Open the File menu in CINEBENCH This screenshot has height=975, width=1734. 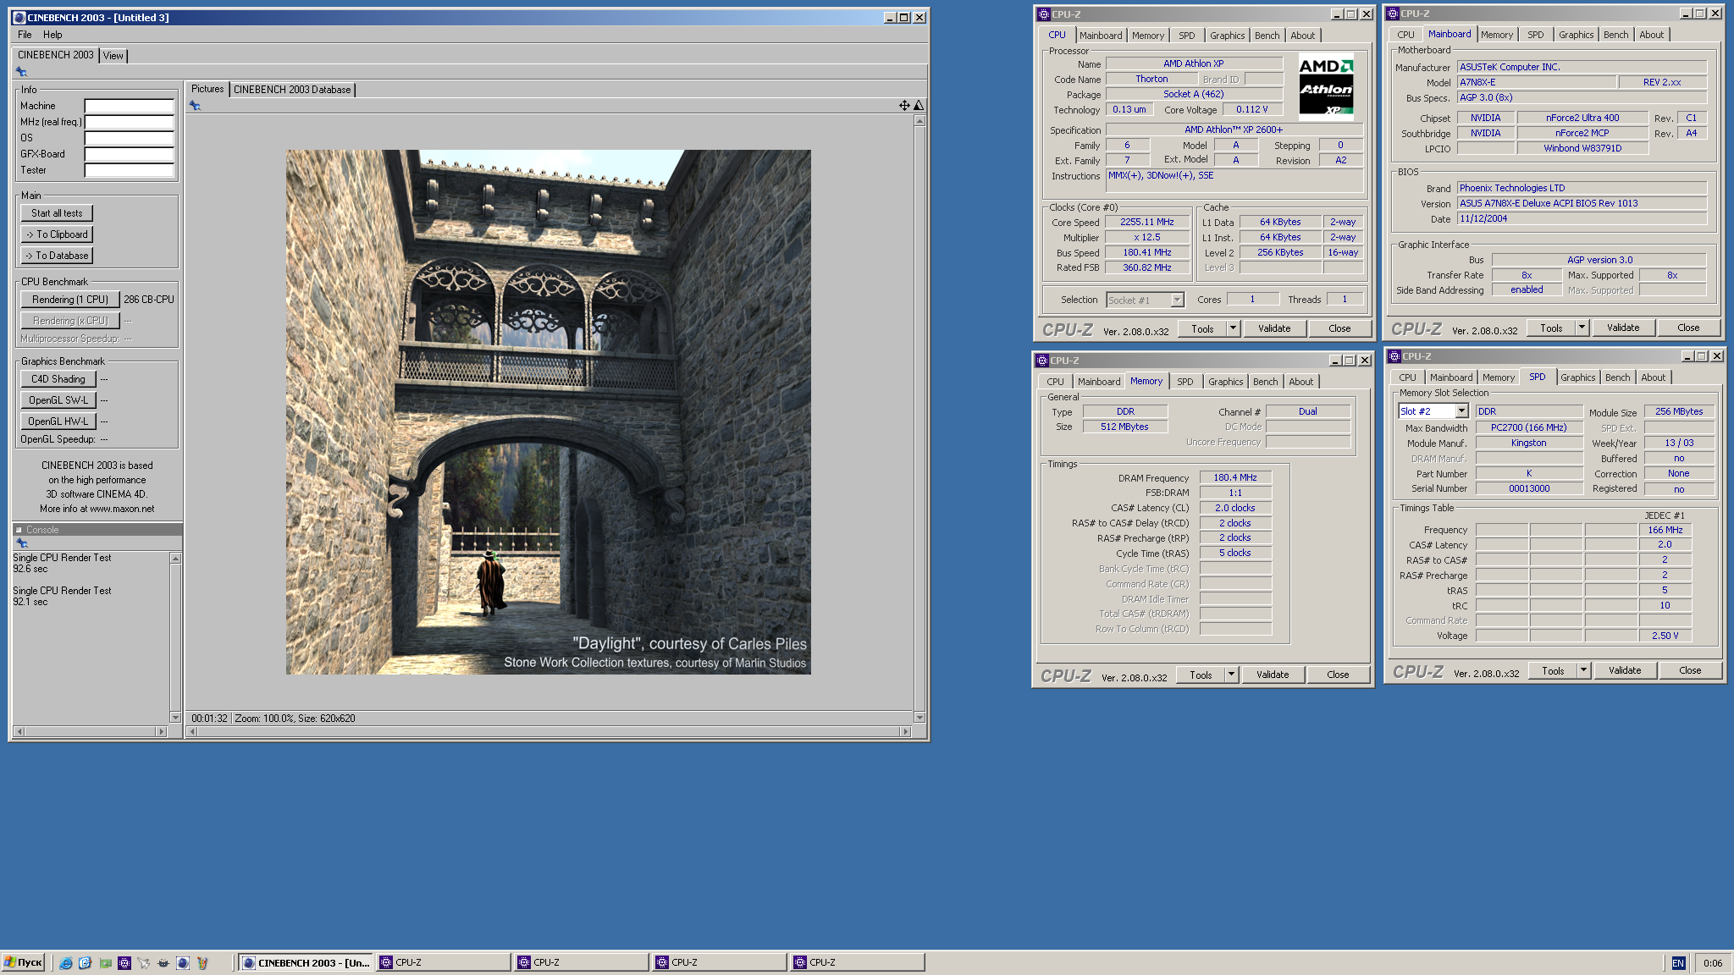coord(25,35)
